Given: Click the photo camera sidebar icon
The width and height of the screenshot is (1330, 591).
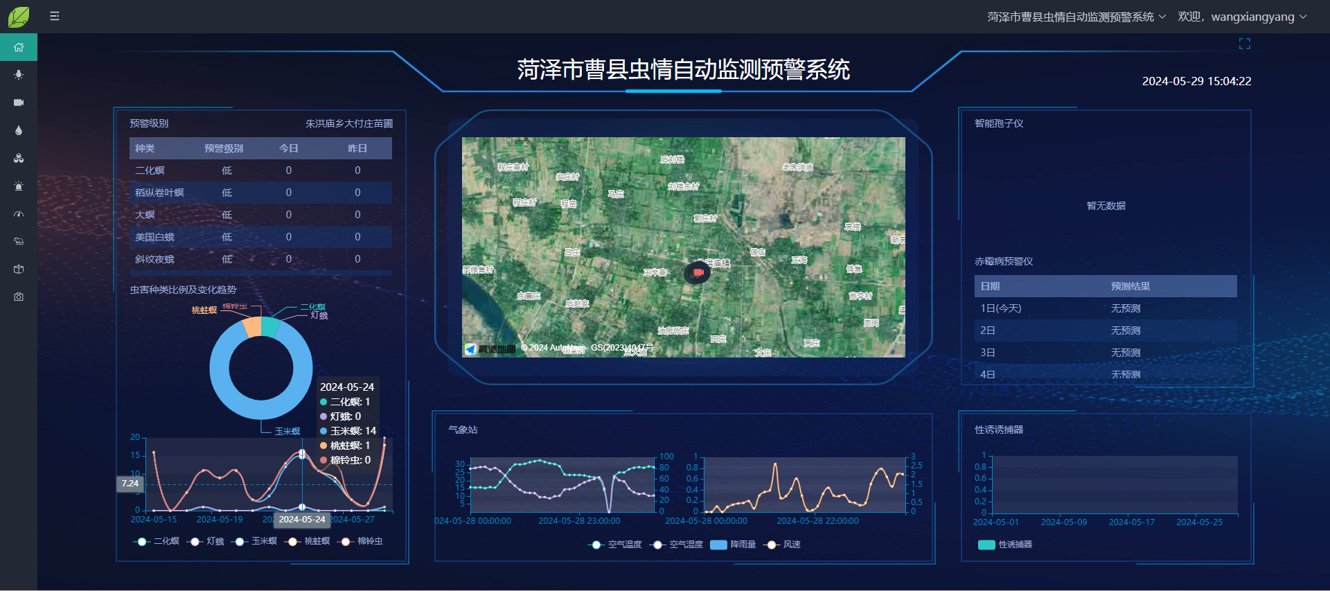Looking at the screenshot, I should [x=19, y=297].
